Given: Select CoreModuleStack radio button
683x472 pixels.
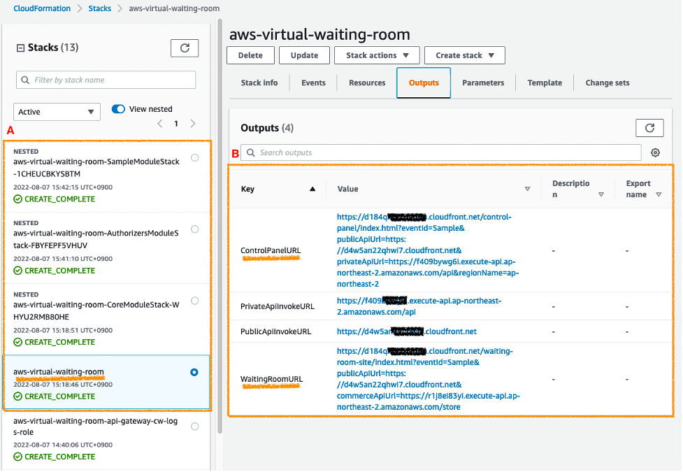Looking at the screenshot, I should (195, 301).
